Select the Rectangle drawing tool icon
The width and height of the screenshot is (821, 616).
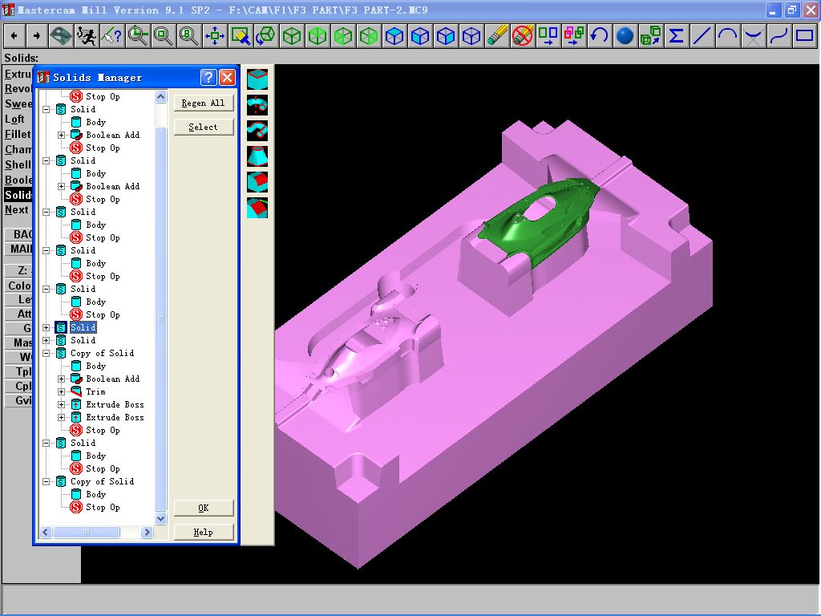[x=805, y=35]
